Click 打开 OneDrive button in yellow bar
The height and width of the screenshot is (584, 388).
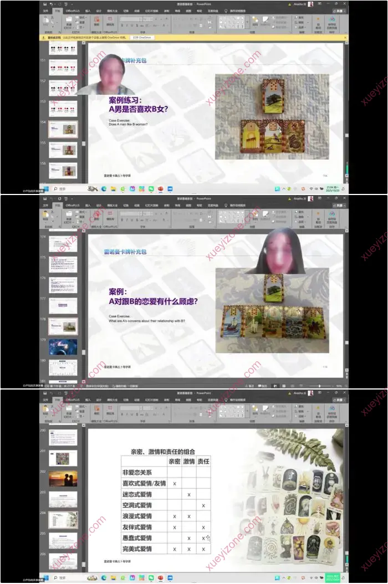[x=142, y=38]
